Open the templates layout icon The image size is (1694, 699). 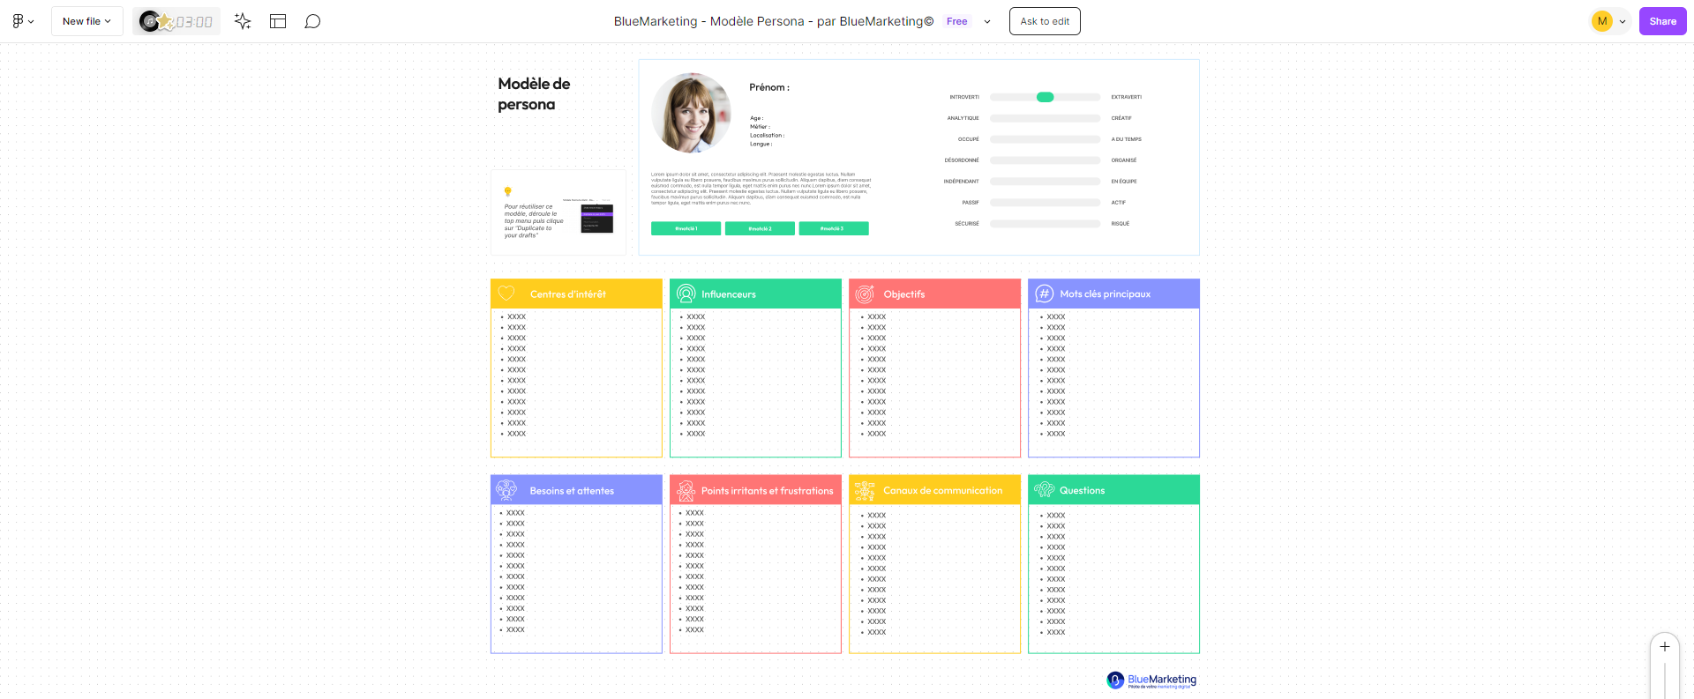pos(278,21)
